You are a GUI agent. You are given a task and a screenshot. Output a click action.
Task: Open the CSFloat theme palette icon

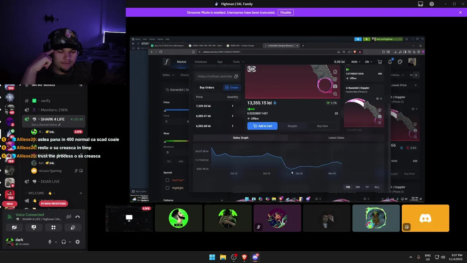[400, 62]
